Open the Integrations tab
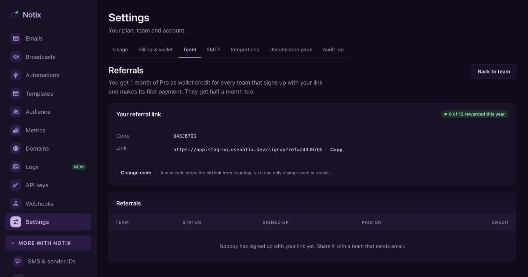The image size is (528, 277). [x=245, y=49]
